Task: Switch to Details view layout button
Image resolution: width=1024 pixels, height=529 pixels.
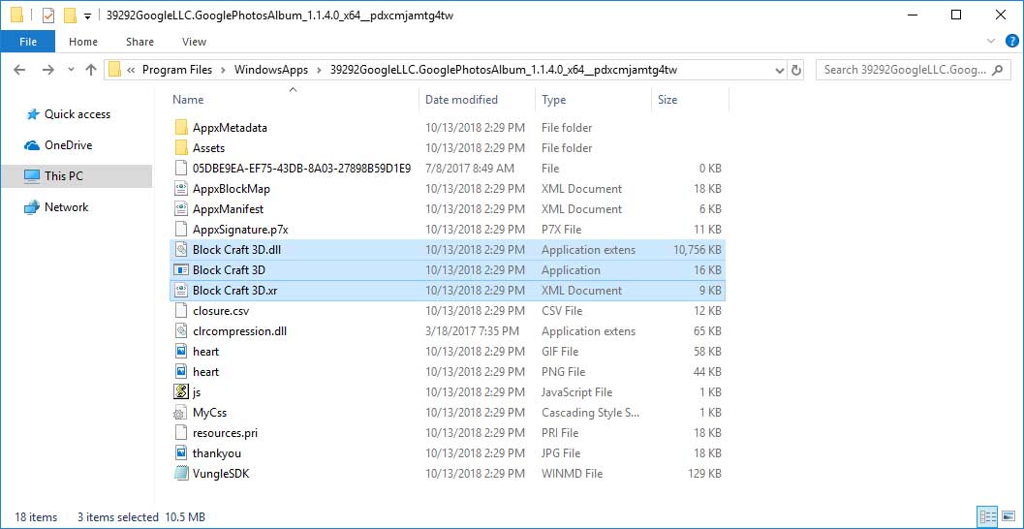Action: coord(987,517)
